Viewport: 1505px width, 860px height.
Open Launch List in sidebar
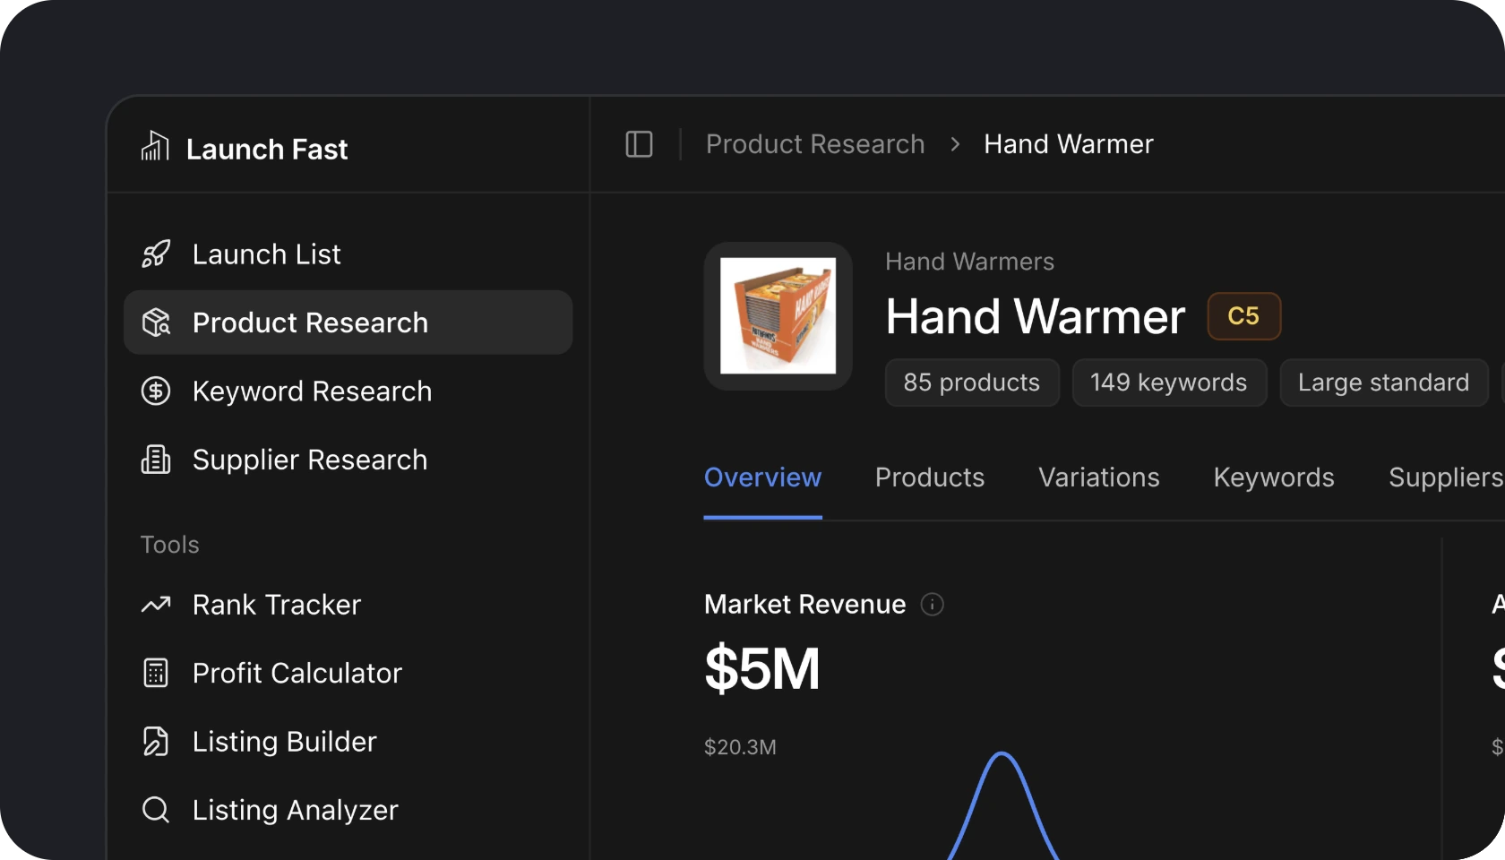(348, 254)
